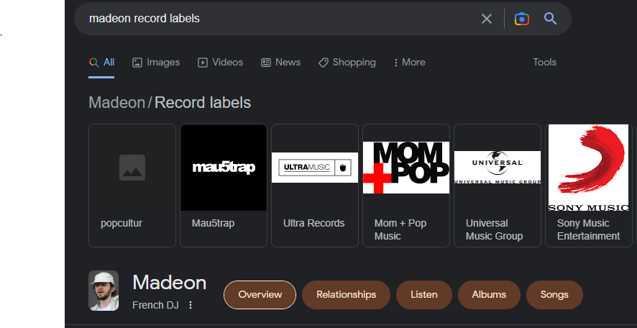This screenshot has height=328, width=637.
Task: Clear the search query with X icon
Action: pos(486,19)
